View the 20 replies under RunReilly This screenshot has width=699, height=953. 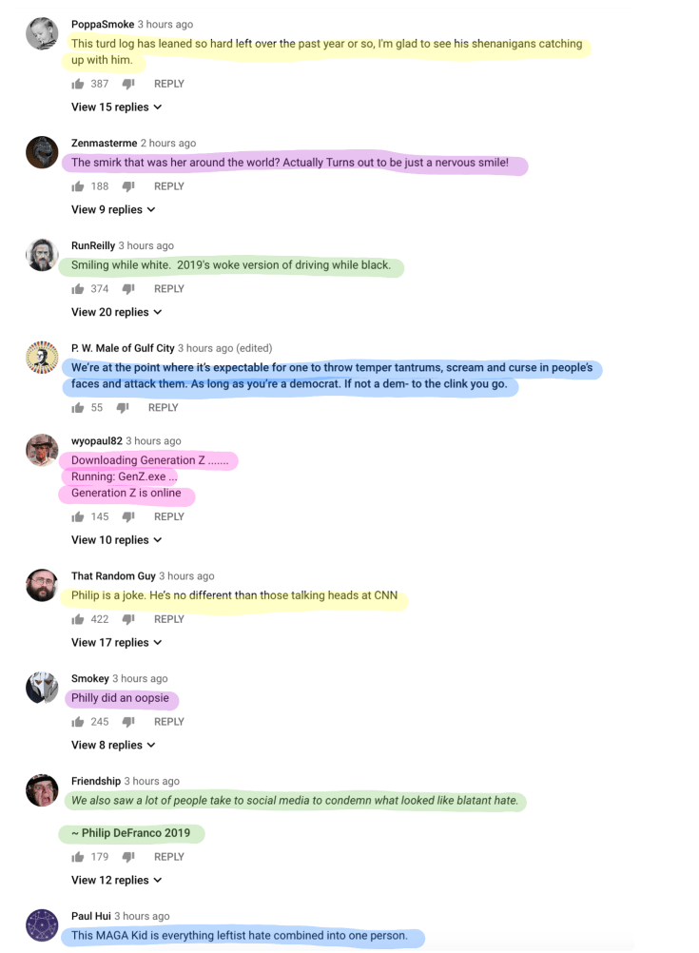click(116, 312)
